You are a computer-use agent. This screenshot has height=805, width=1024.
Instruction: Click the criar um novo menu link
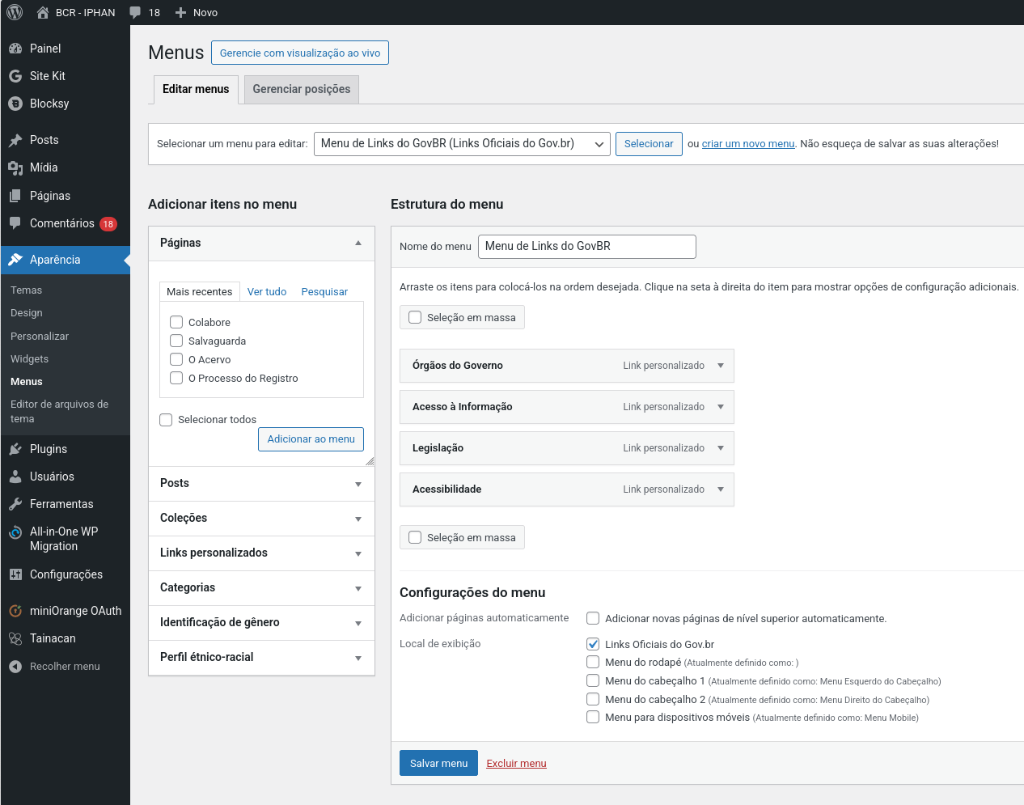coord(748,144)
